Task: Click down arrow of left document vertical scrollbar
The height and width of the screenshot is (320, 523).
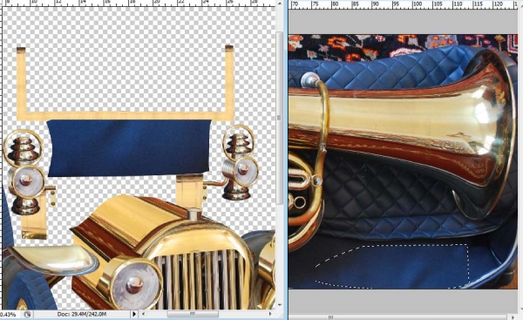Action: pos(280,305)
